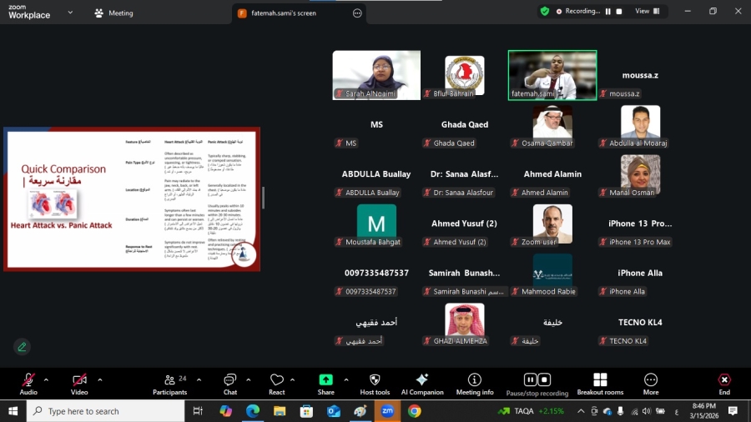This screenshot has height=422, width=751.
Task: Click the red End meeting button
Action: coord(724,380)
